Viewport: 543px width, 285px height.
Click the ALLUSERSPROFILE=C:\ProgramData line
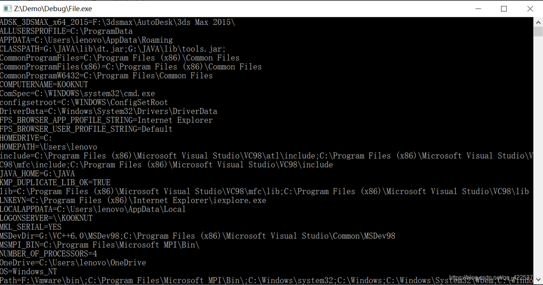pyautogui.click(x=66, y=31)
